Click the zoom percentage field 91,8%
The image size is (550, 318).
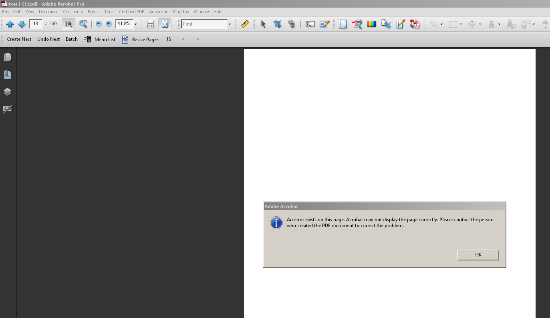click(x=124, y=24)
